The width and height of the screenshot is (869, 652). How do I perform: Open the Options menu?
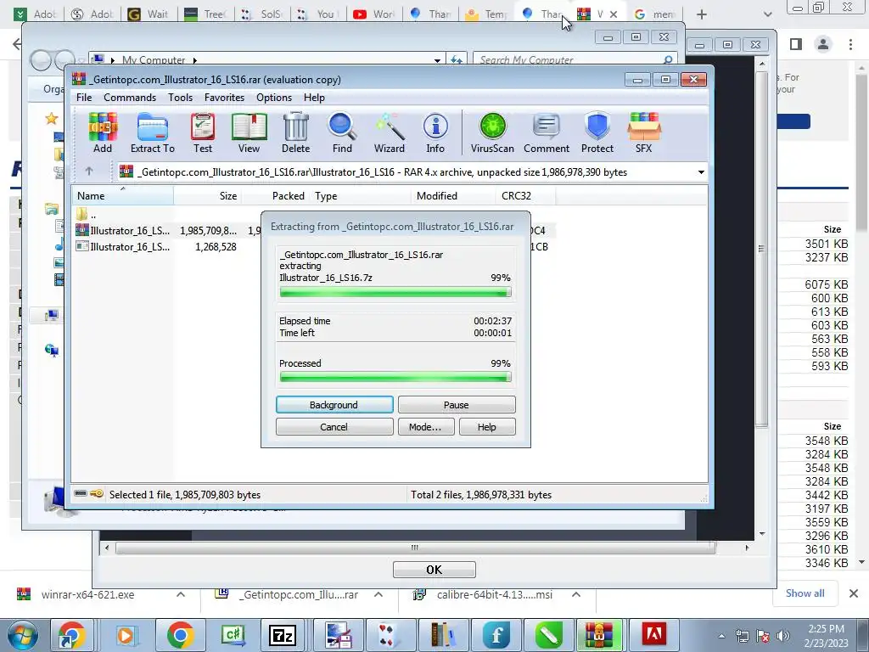point(274,98)
